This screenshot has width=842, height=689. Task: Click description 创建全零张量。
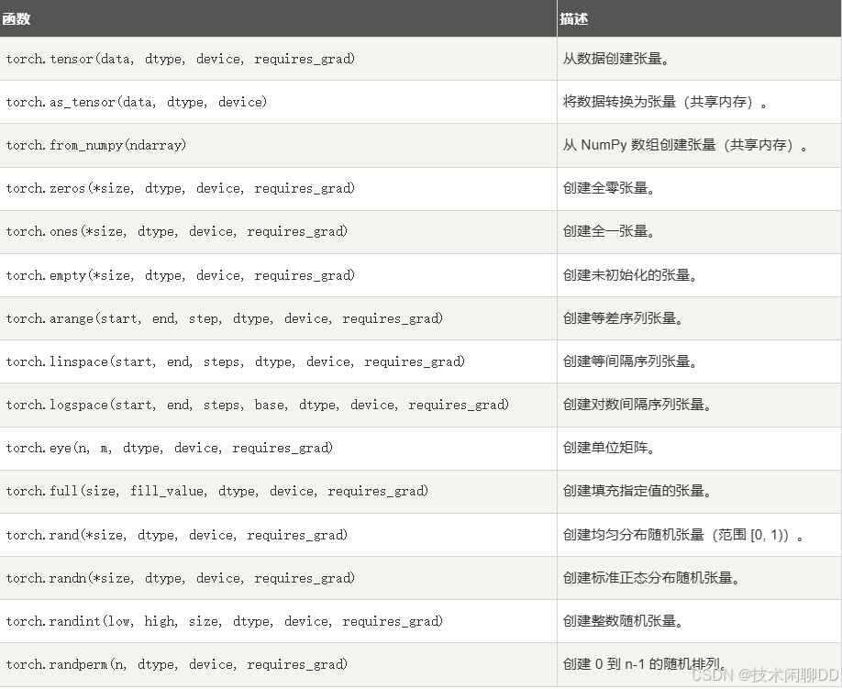tap(609, 188)
